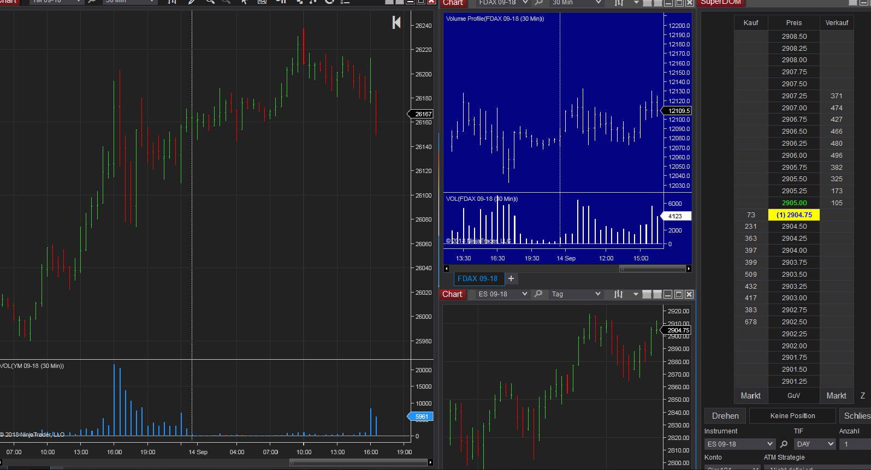
Task: Click Kauf cell showing 509
Action: [751, 275]
